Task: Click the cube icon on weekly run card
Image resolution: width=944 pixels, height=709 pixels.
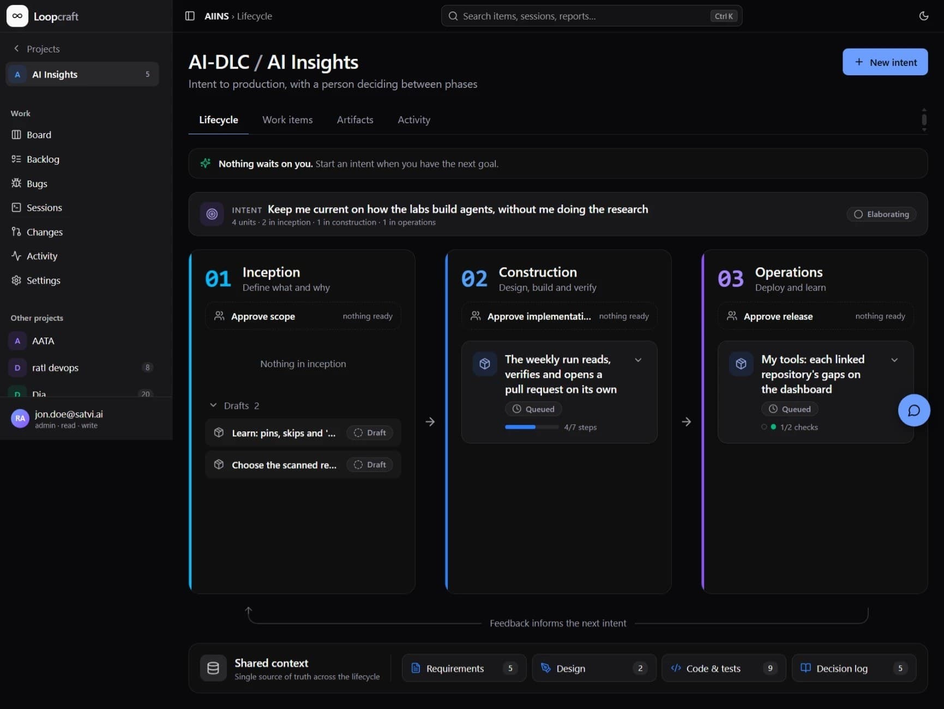Action: tap(485, 364)
